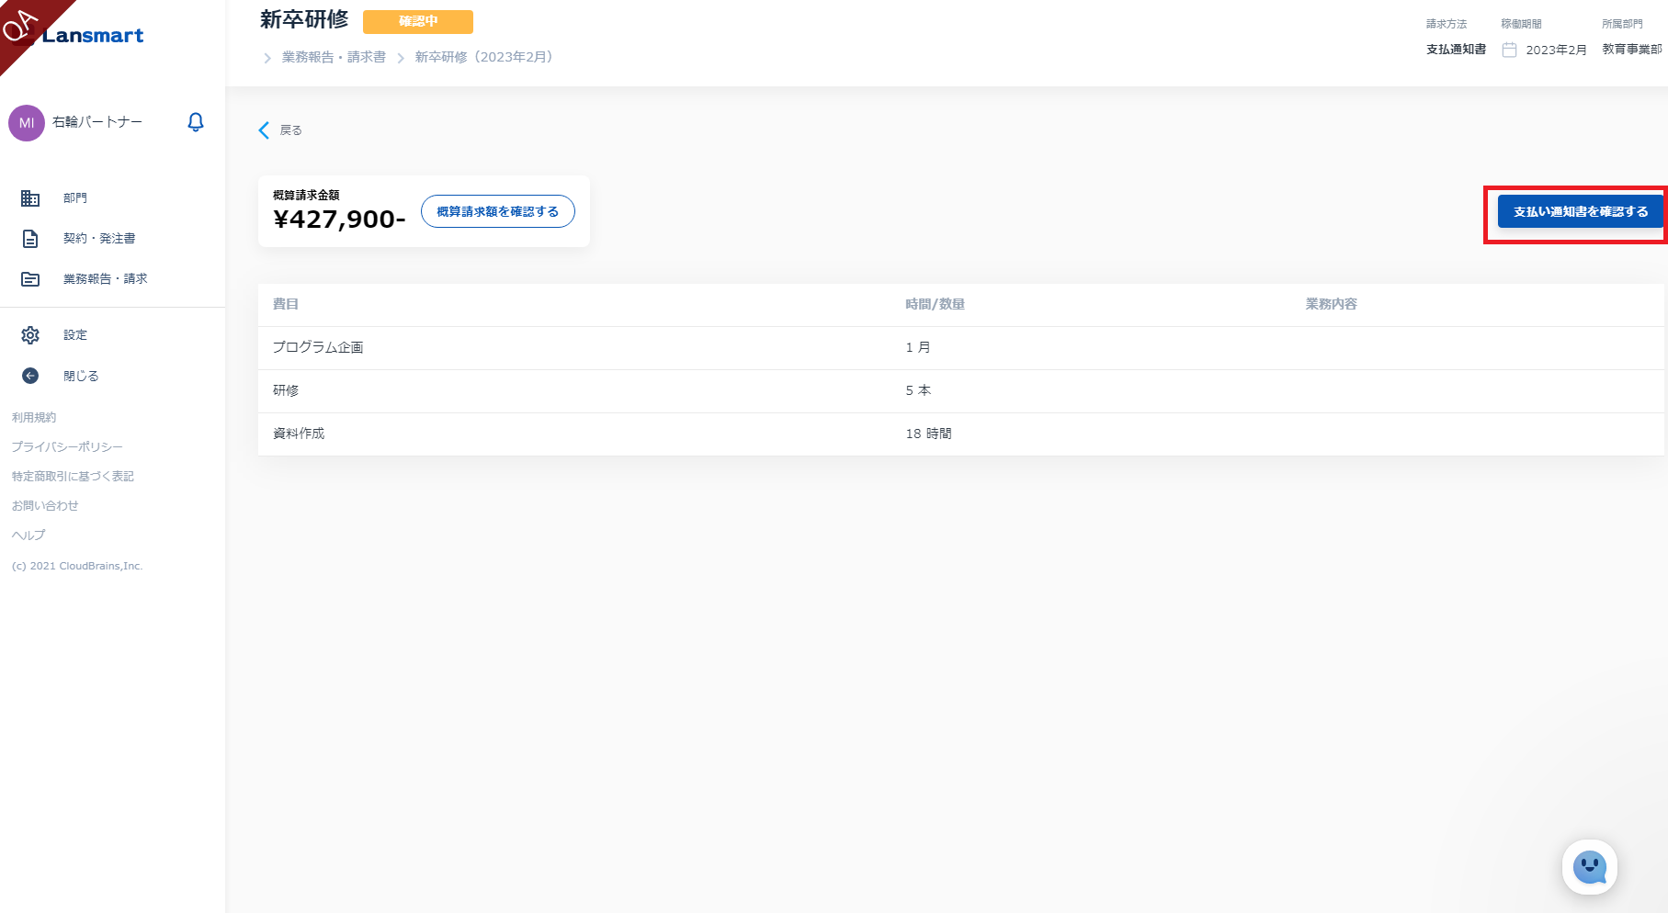Select the プログラム企画 row

pos(961,347)
